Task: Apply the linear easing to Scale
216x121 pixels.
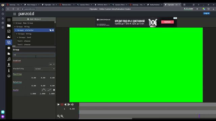Action: [x=49, y=90]
